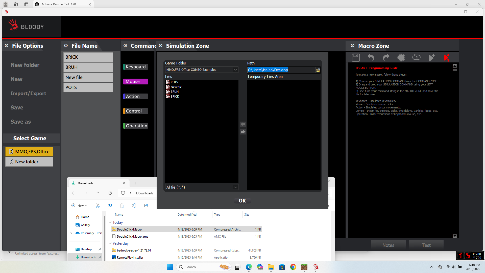
Task: Click the redo arrow in Macro Zone
Action: point(386,58)
